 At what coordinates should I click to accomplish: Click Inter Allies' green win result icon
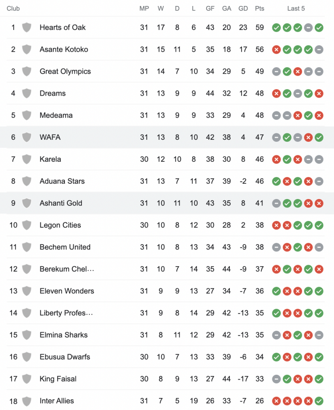coord(319,401)
